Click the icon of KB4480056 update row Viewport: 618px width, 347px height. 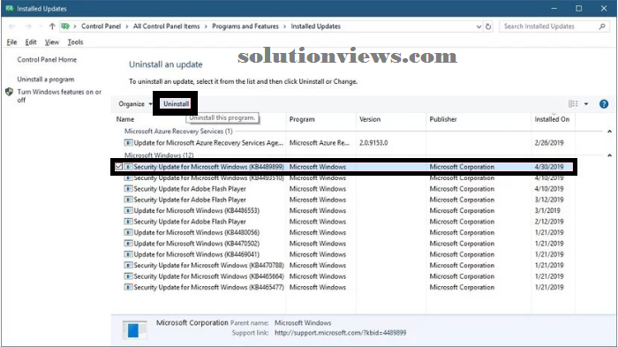[128, 232]
